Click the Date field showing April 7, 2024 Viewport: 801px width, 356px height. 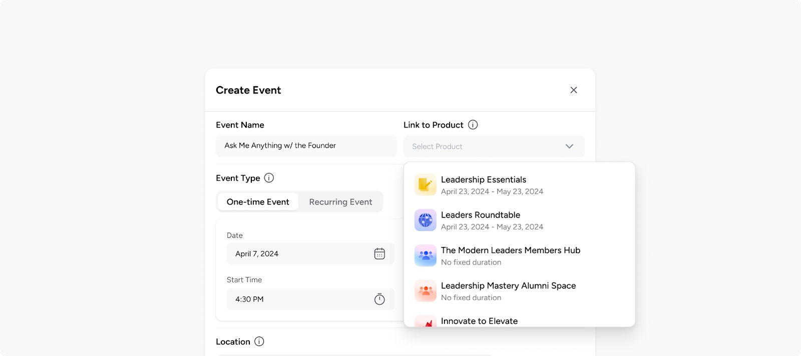coord(311,253)
